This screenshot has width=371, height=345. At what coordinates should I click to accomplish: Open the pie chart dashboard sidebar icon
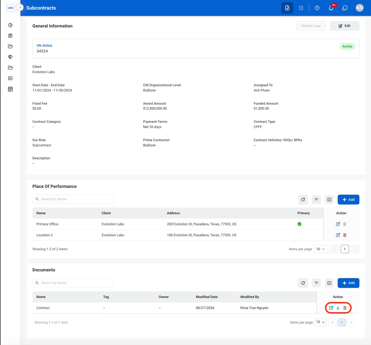click(x=10, y=25)
